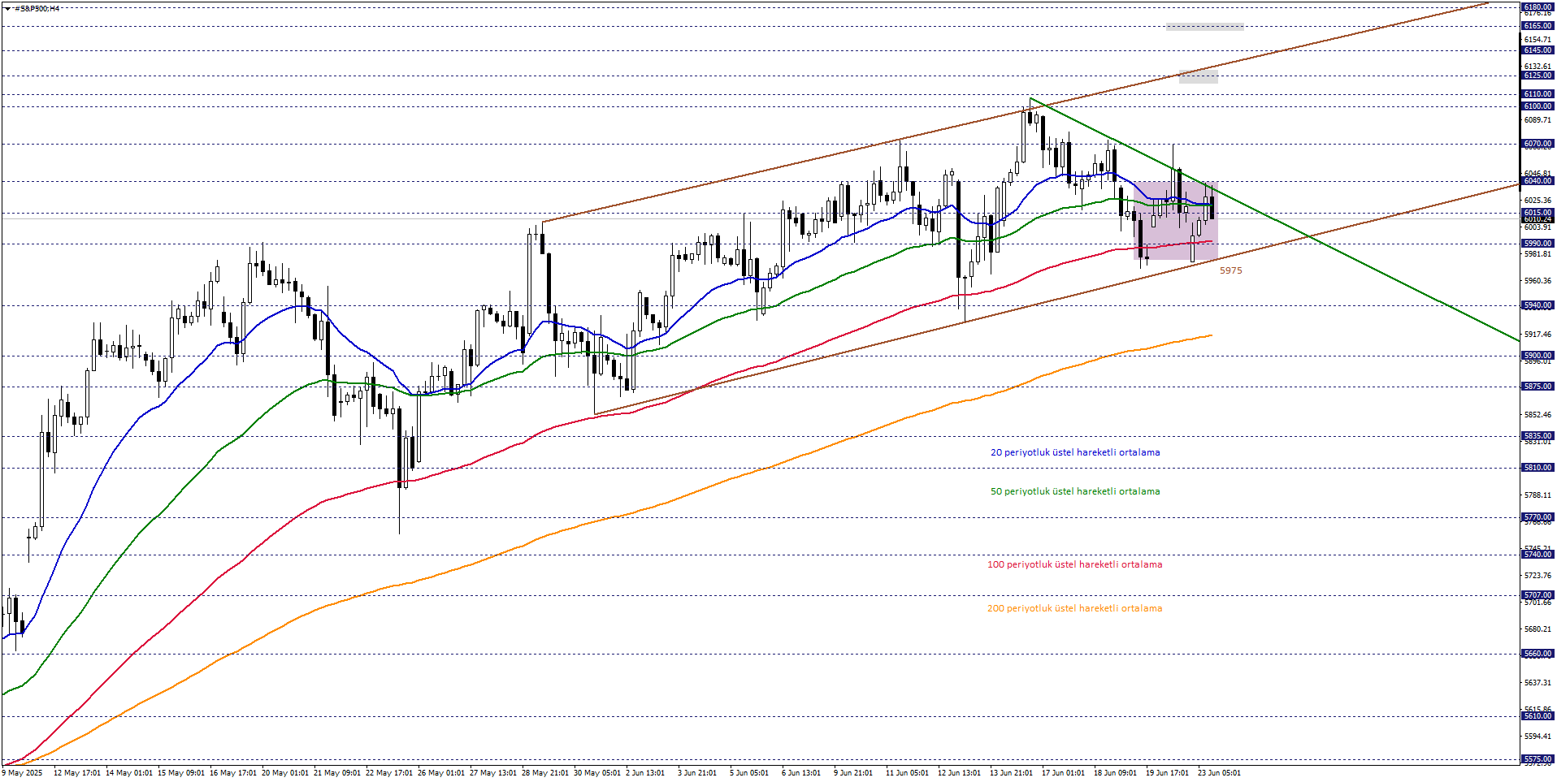The image size is (1557, 782).
Task: Click the '12 Jun 13:01' time axis label
Action: 959,773
